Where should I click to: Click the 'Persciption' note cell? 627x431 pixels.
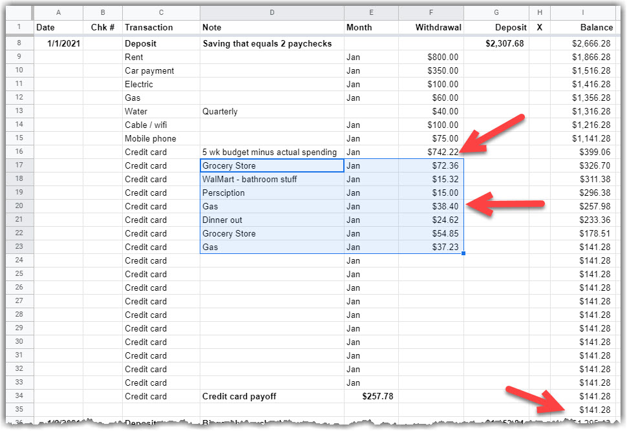pyautogui.click(x=271, y=193)
